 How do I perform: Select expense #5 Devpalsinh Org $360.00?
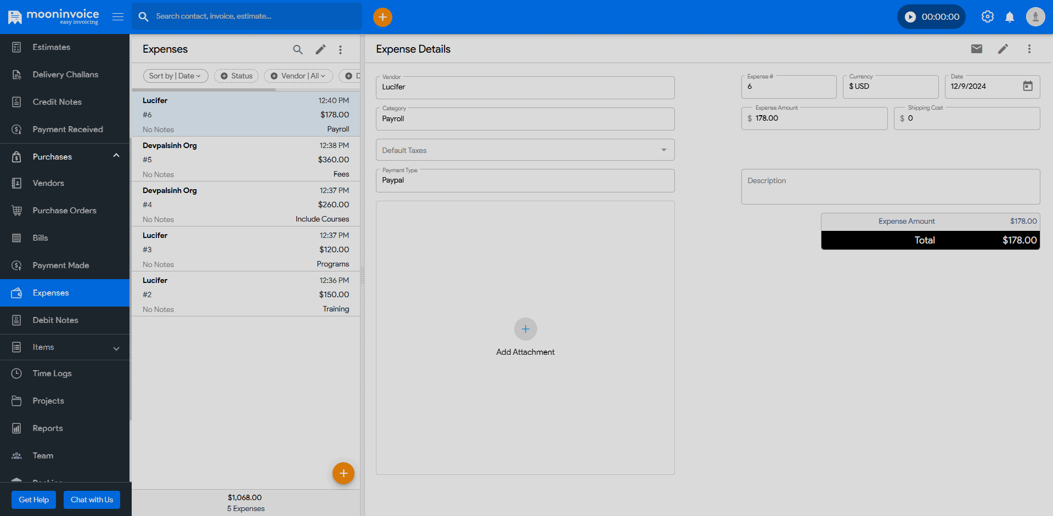click(246, 159)
